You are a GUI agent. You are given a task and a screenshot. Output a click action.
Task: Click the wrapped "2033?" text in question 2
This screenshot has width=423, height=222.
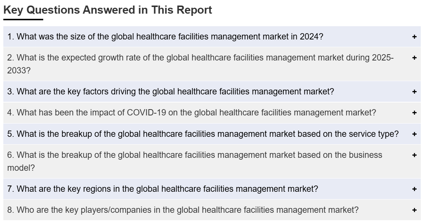19,70
